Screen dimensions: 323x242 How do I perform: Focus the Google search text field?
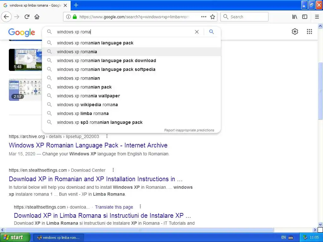coord(124,32)
